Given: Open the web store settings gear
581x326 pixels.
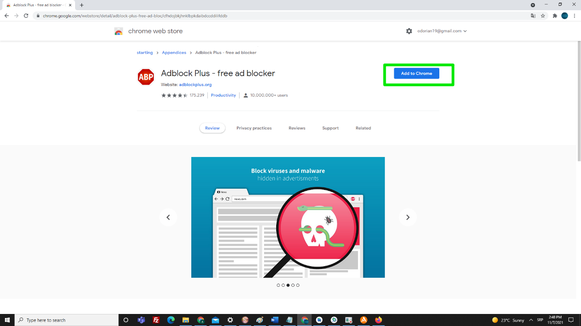Looking at the screenshot, I should (409, 31).
